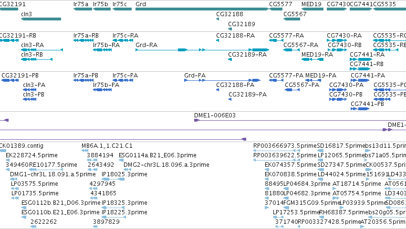Click the CG5567 gene label
406x229 pixels.
click(295, 14)
